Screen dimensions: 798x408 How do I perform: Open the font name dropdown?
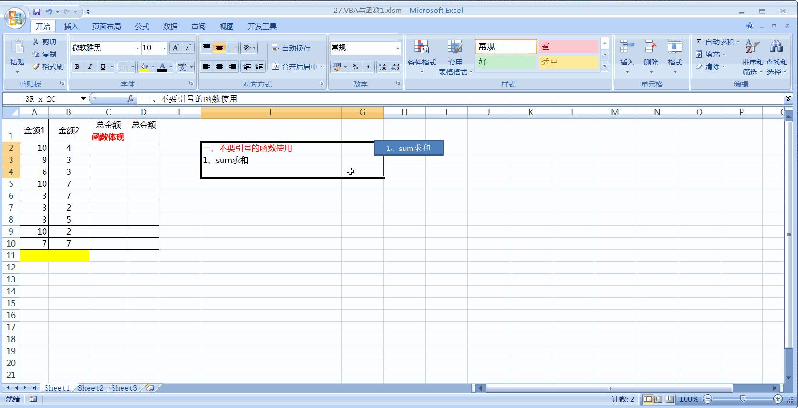point(137,48)
